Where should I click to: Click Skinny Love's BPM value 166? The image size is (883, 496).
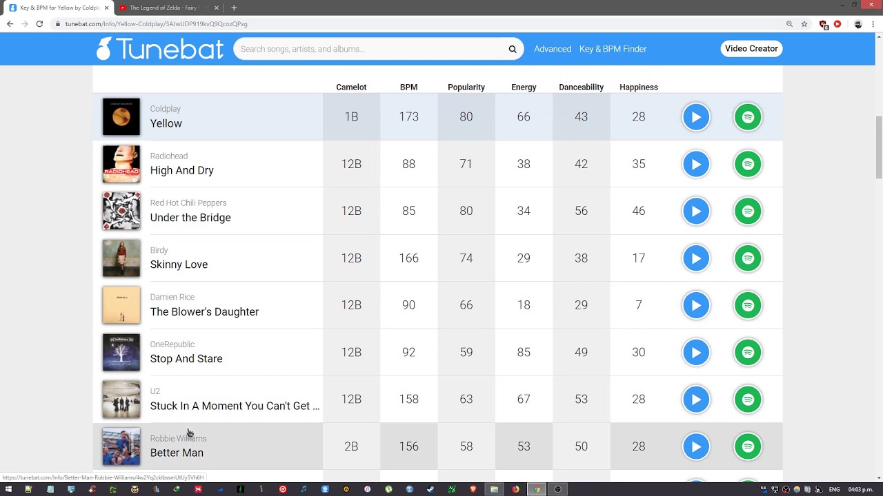408,258
